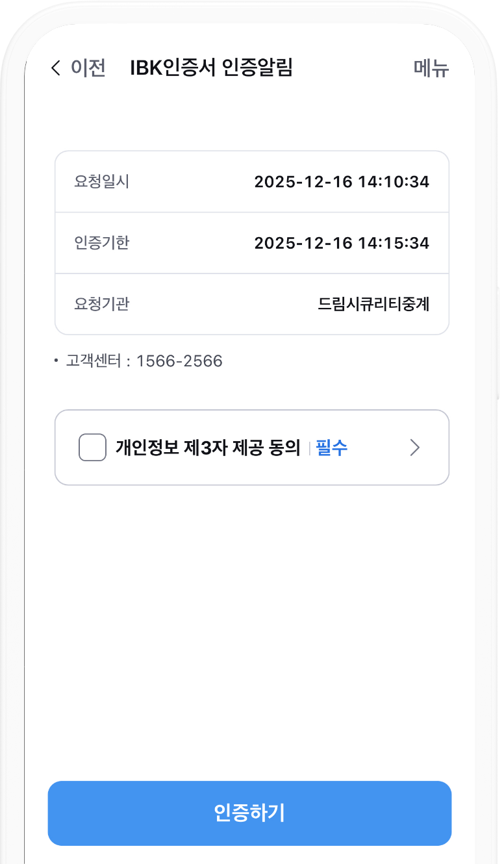Check the 개인정보 제3자 제공 동의 checkbox
Viewport: 504px width, 864px height.
pyautogui.click(x=92, y=448)
